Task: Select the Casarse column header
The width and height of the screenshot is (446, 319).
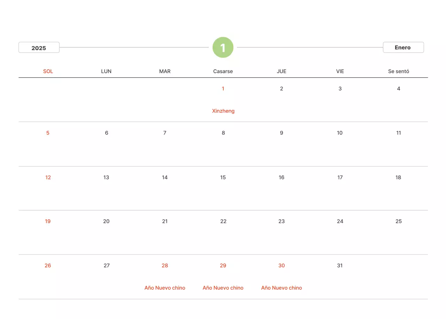Action: pyautogui.click(x=223, y=71)
